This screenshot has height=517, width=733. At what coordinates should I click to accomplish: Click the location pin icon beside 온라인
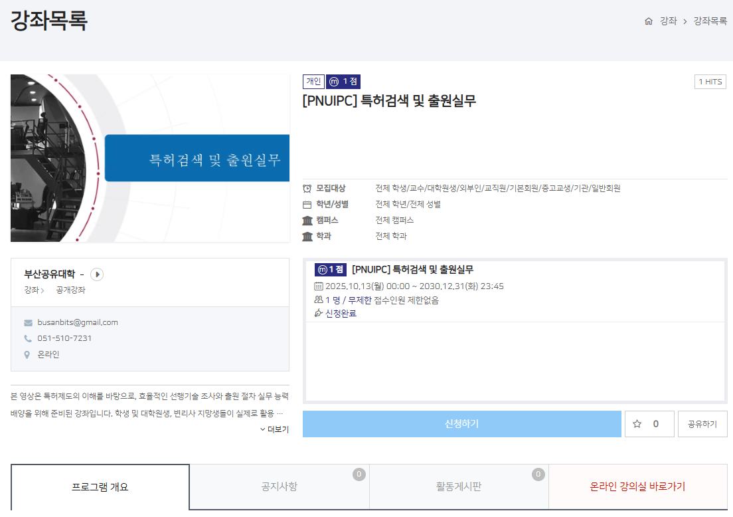pyautogui.click(x=27, y=355)
